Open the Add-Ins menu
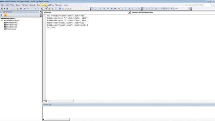The width and height of the screenshot is (215, 121). coord(50,5)
